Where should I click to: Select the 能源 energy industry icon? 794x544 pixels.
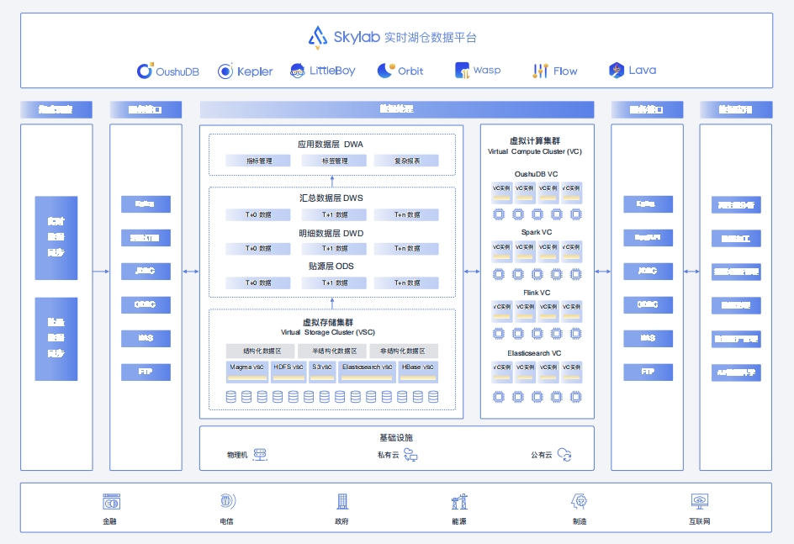pyautogui.click(x=459, y=501)
